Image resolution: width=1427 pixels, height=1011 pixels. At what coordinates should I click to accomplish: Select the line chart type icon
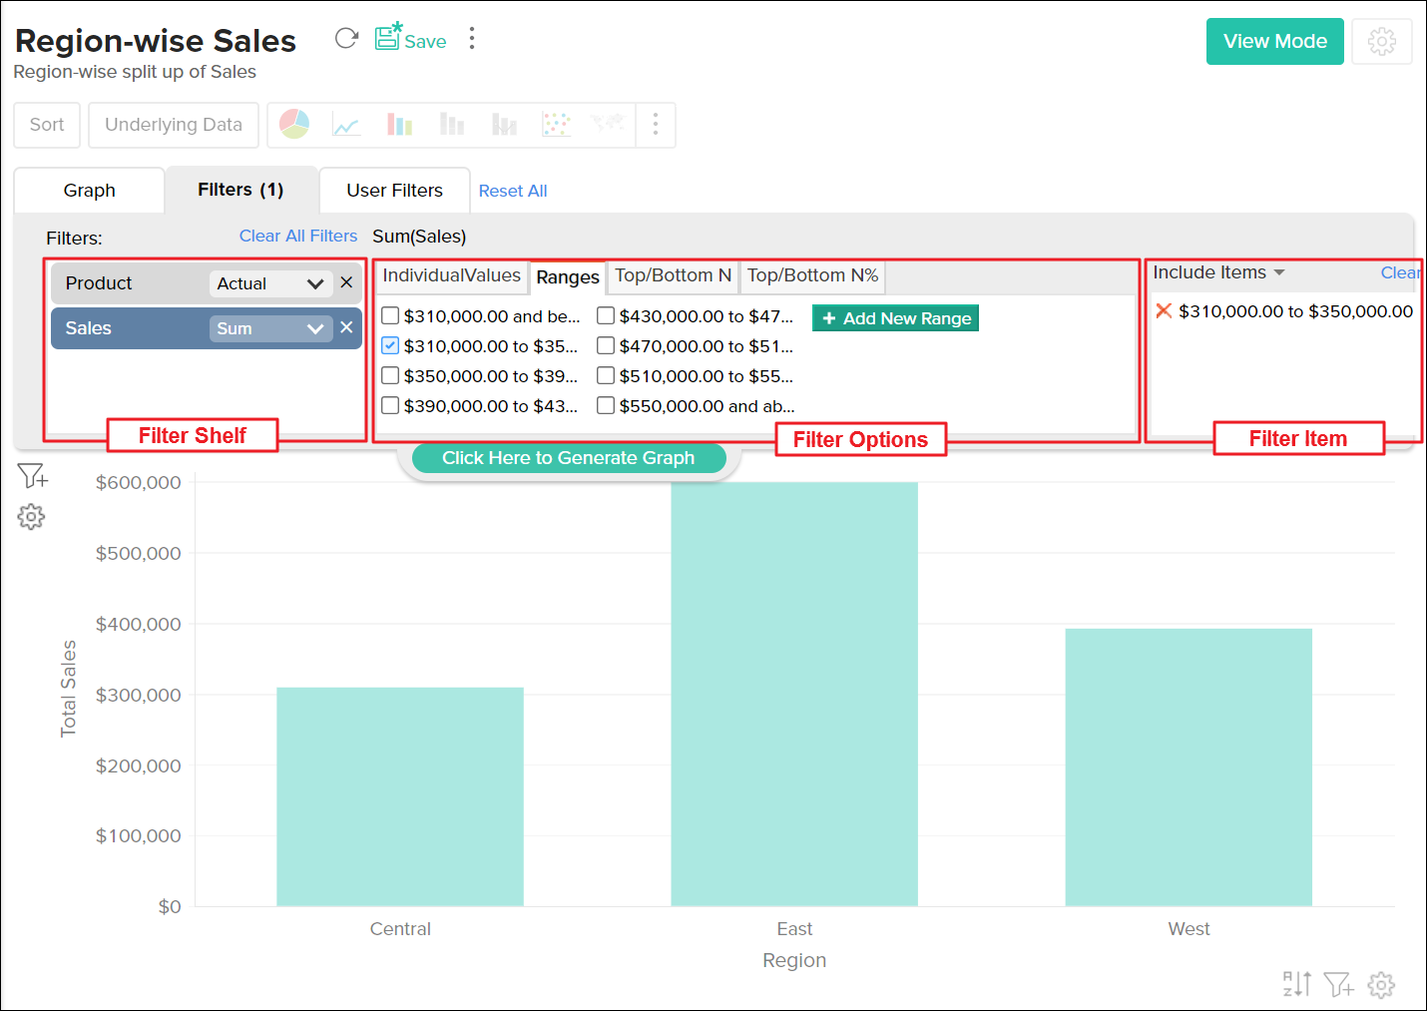(346, 125)
